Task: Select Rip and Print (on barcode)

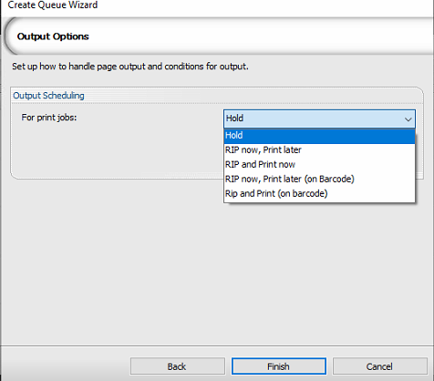Action: (x=319, y=194)
